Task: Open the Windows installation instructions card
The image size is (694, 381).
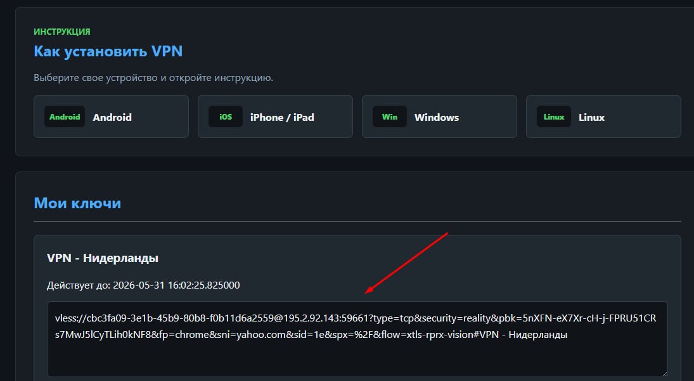Action: point(439,116)
